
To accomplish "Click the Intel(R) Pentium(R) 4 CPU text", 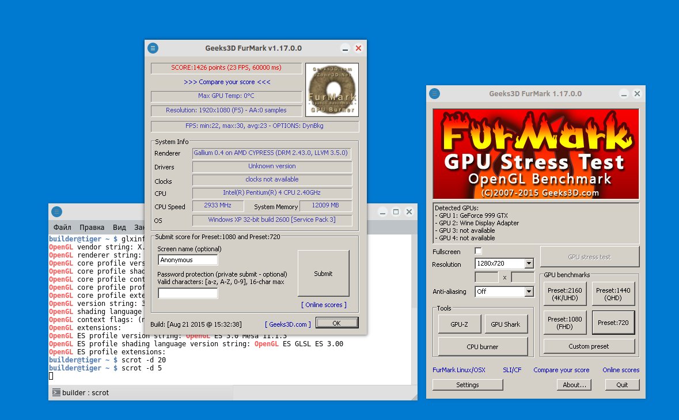I will pos(272,192).
